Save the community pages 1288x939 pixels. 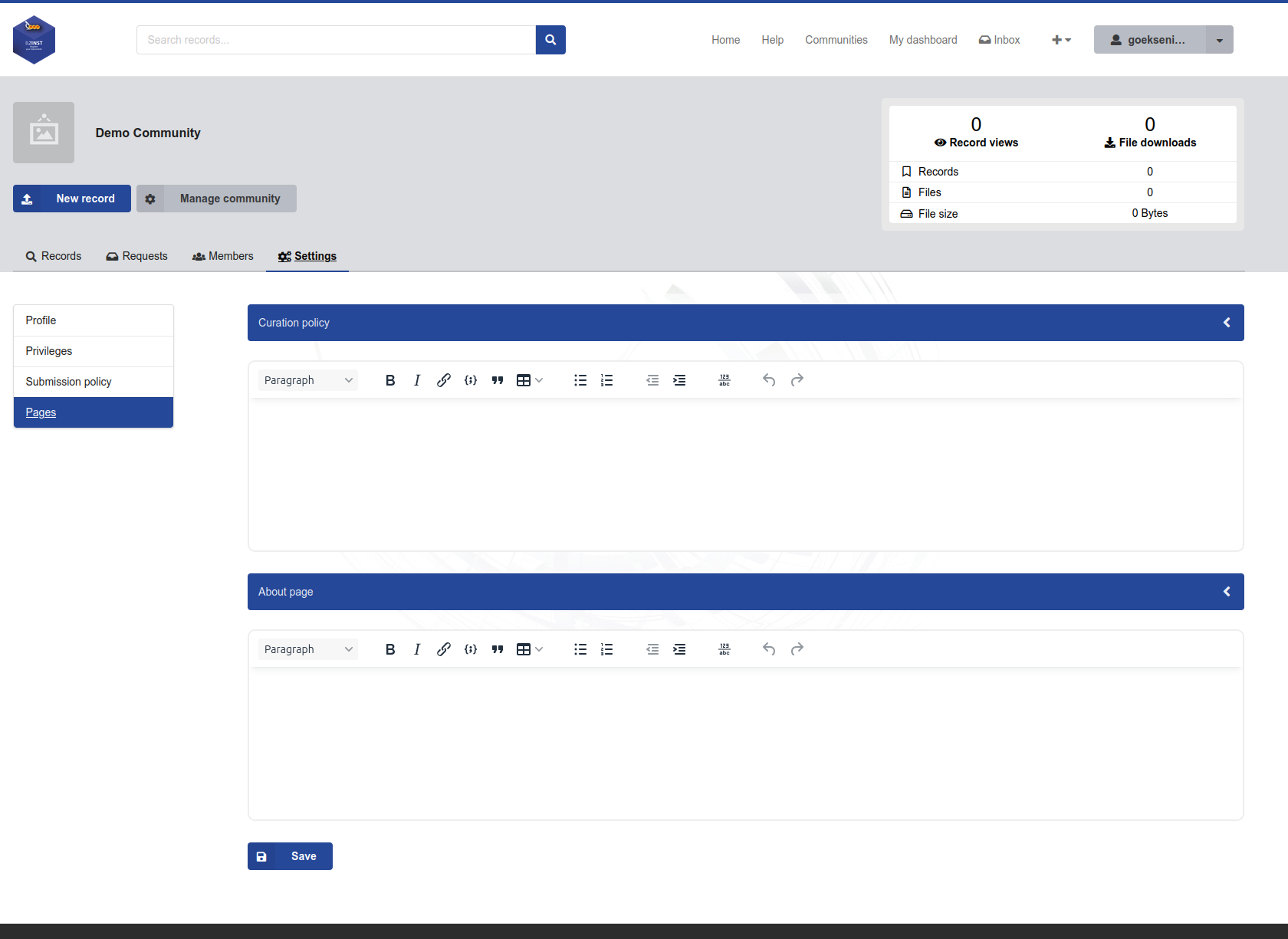(290, 856)
